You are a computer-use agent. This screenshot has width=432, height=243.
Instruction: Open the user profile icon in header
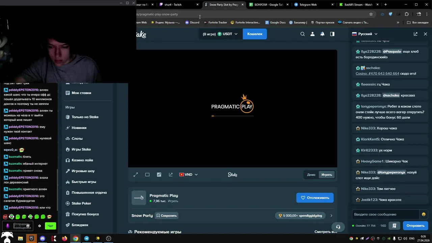pyautogui.click(x=313, y=34)
